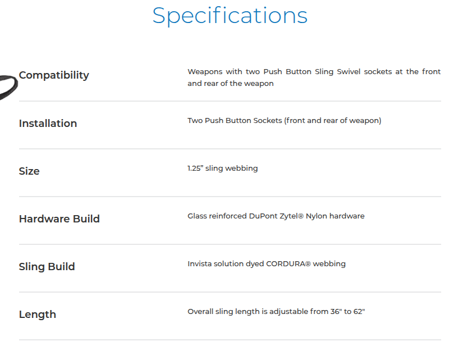The width and height of the screenshot is (449, 346).
Task: Click the Invista solution dyed webbing text
Action: tap(266, 264)
